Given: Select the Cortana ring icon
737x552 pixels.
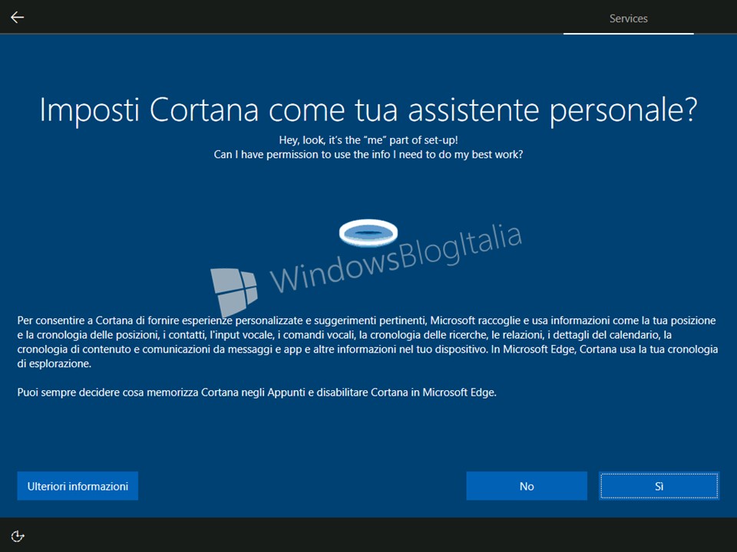Looking at the screenshot, I should pos(368,232).
